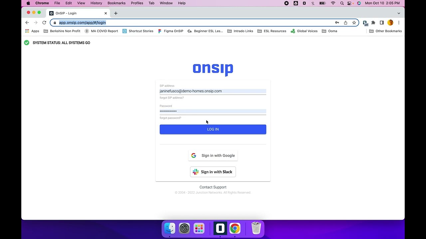426x239 pixels.
Task: Bookmark this page with star icon
Action: (354, 23)
